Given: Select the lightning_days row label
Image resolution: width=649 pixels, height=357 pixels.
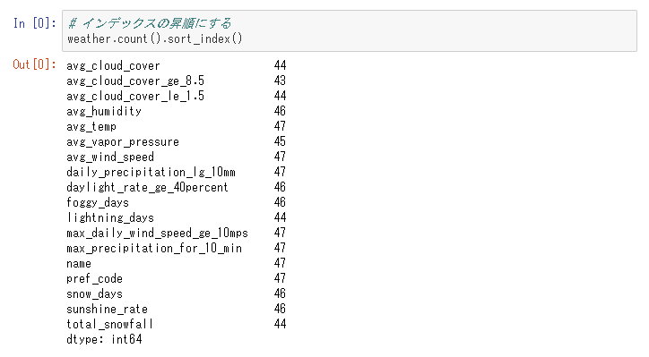Looking at the screenshot, I should click(110, 217).
